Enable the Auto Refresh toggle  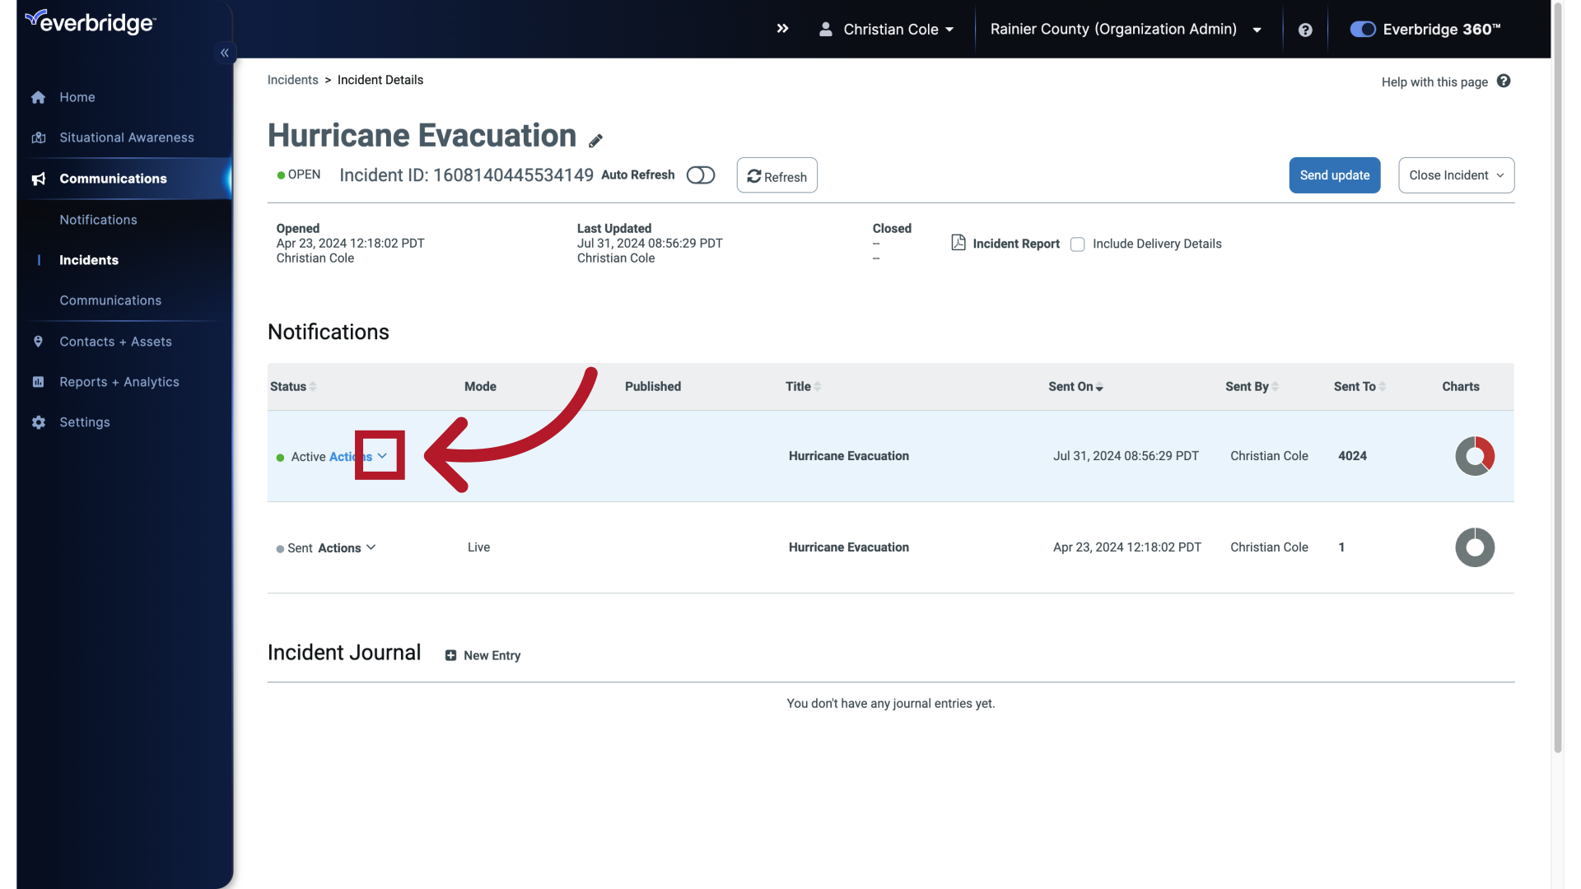[x=701, y=175]
